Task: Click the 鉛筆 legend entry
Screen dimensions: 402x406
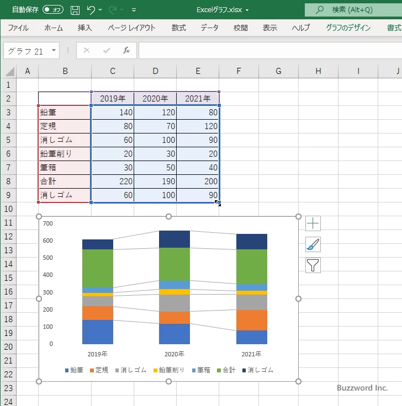Action: click(x=74, y=370)
